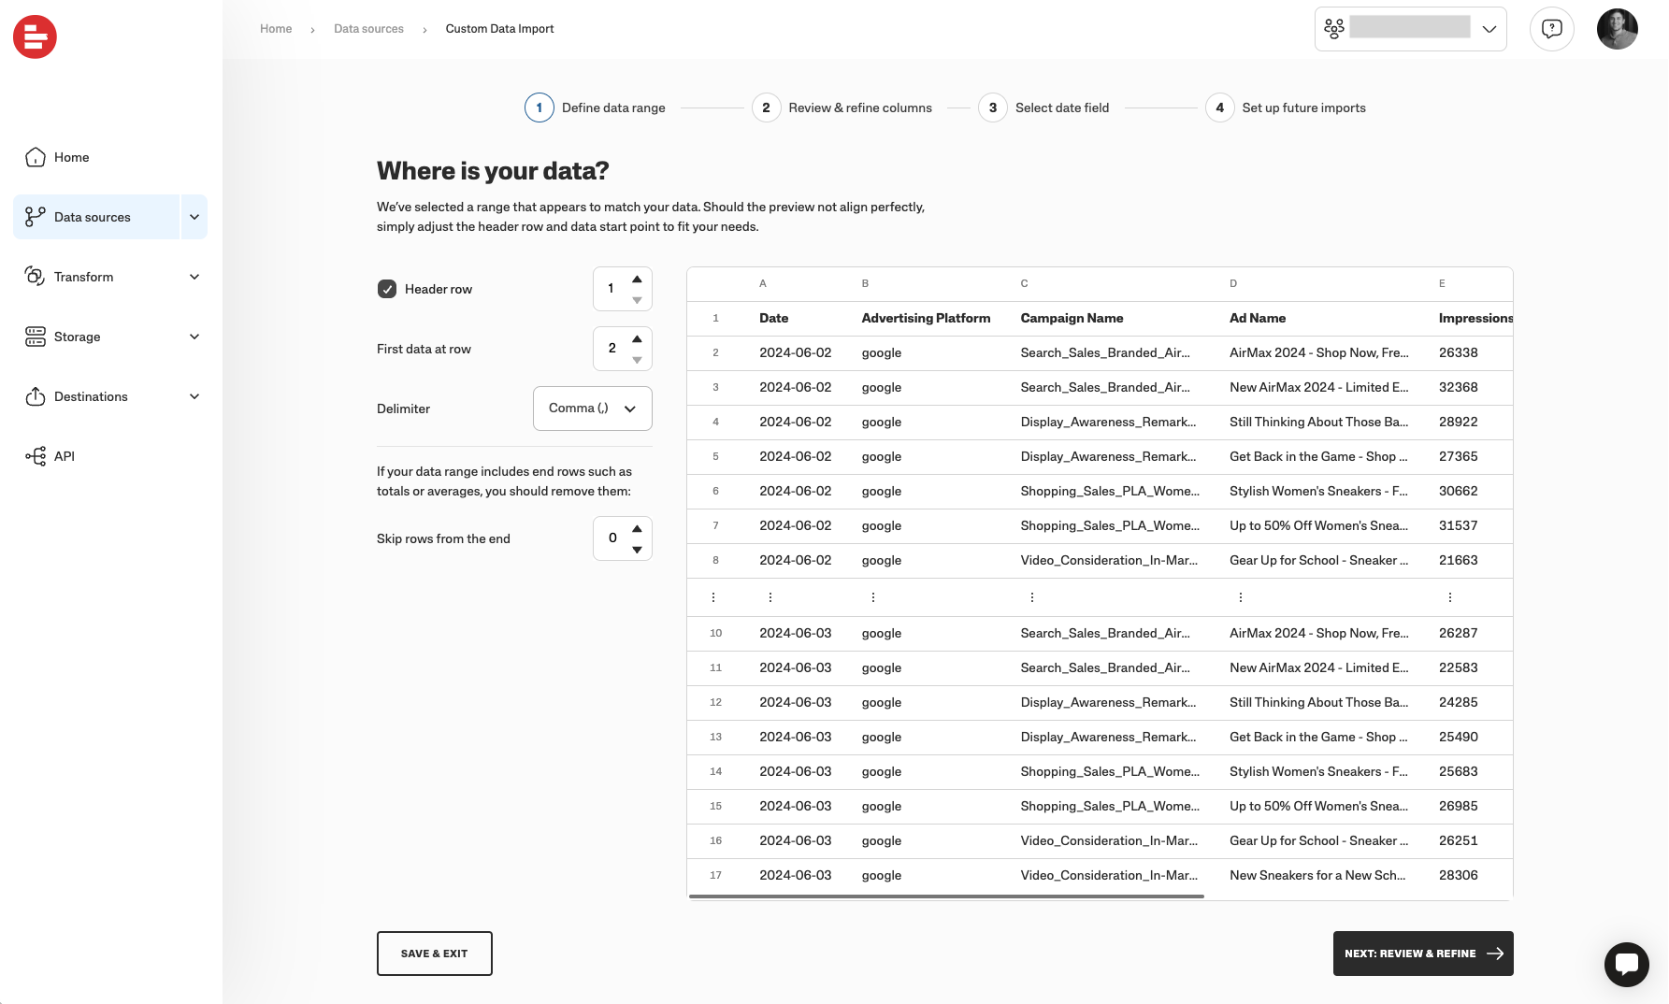This screenshot has width=1669, height=1004.
Task: Click the API connector icon
Action: click(35, 456)
